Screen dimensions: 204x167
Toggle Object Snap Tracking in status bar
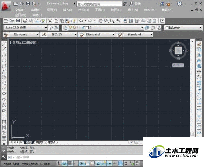(x=98, y=163)
